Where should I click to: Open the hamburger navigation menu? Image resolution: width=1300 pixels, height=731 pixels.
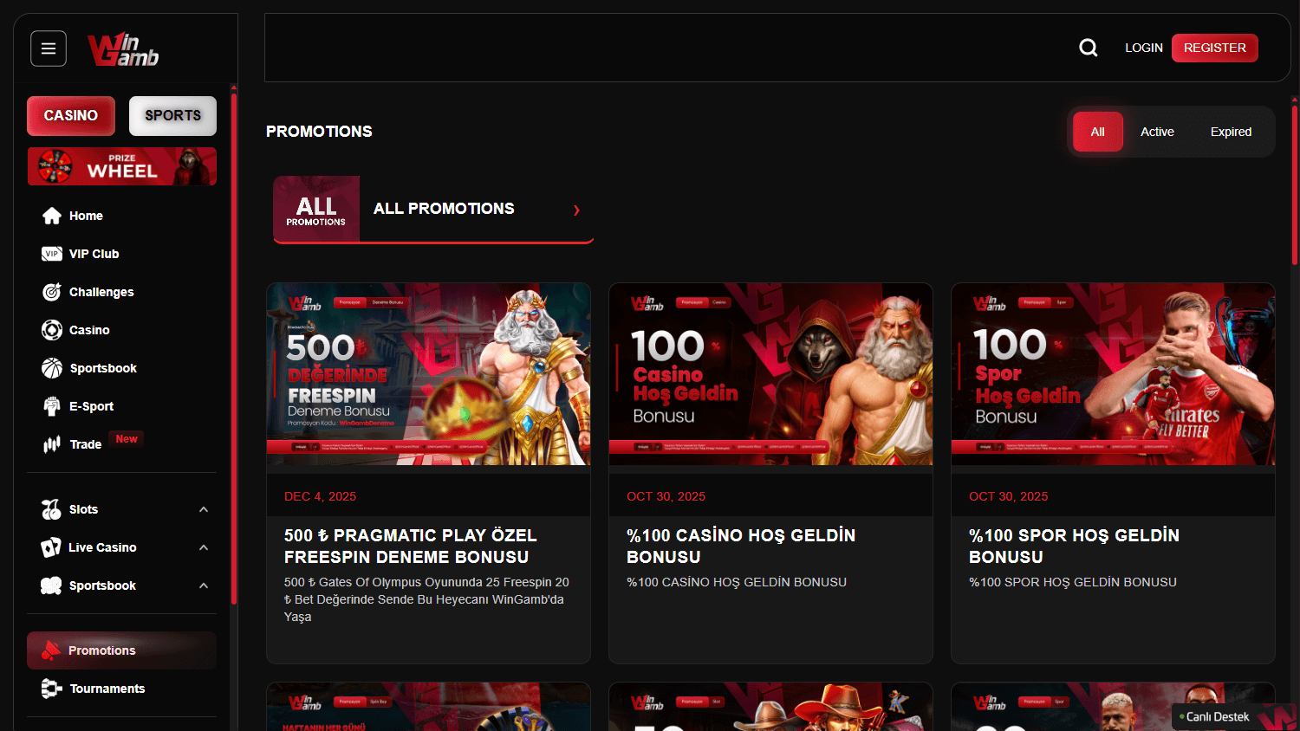point(48,49)
